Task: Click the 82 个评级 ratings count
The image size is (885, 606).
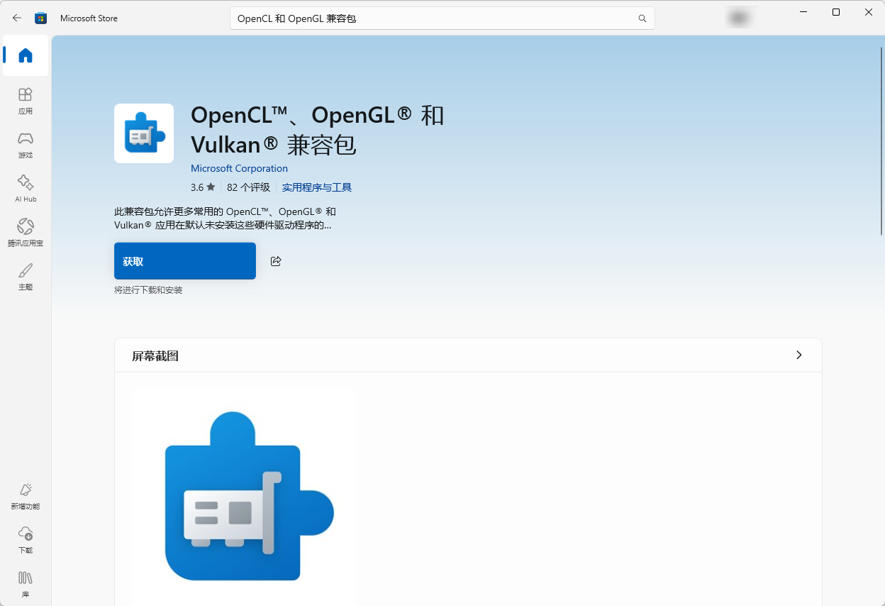Action: coord(248,187)
